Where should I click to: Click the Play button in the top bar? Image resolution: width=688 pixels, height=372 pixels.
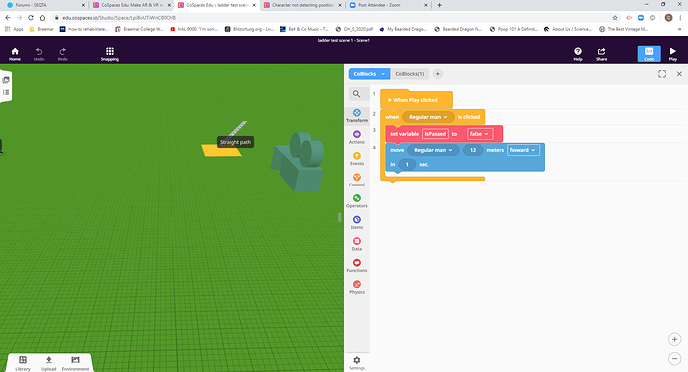pos(673,54)
